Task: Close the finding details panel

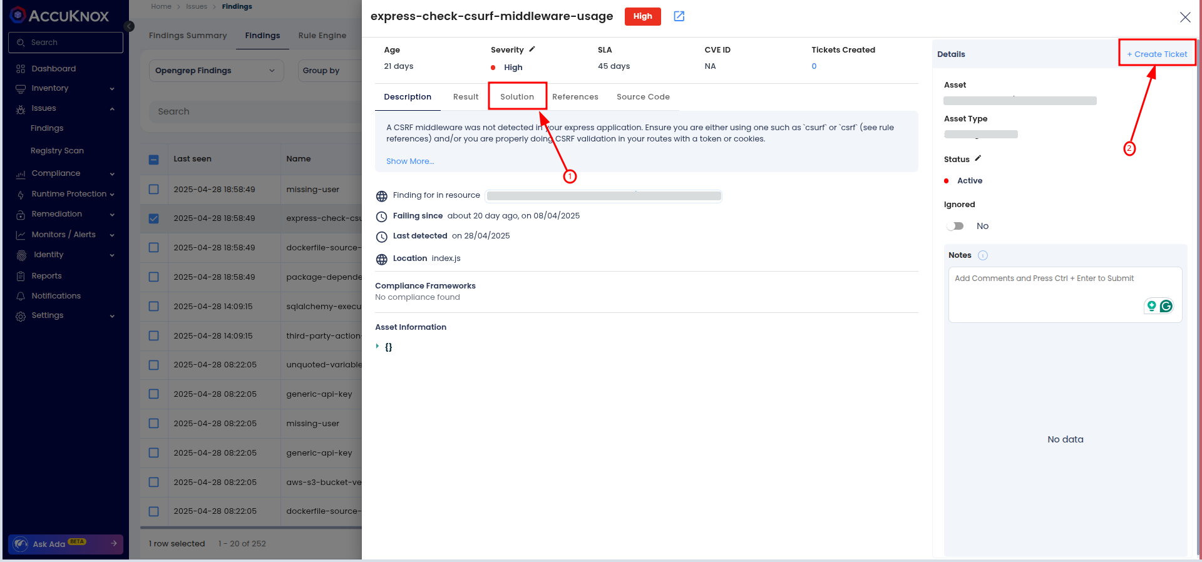Action: point(1185,18)
